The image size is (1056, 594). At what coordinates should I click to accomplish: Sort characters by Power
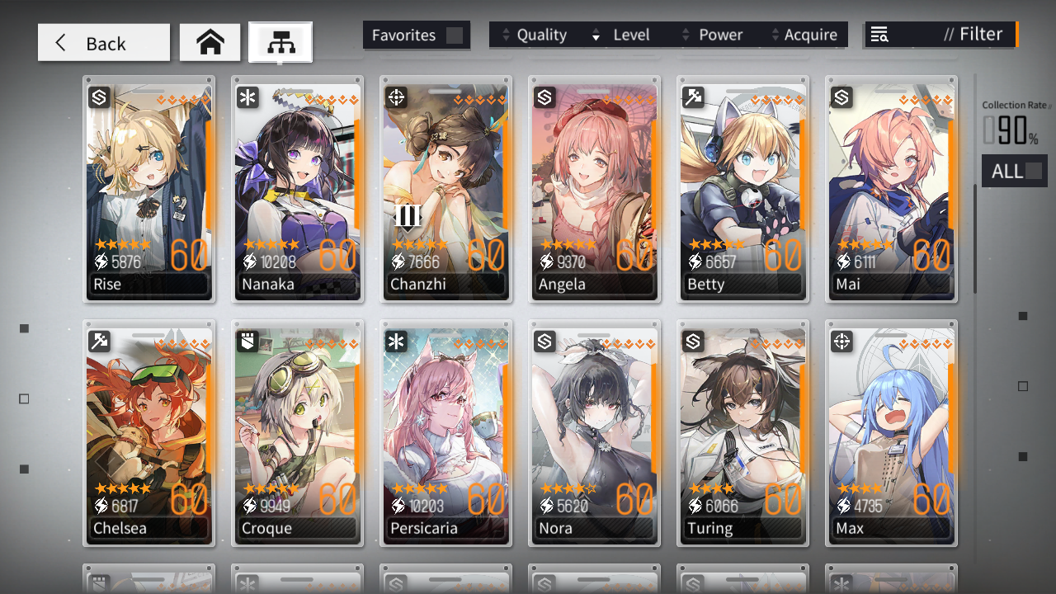[x=712, y=35]
